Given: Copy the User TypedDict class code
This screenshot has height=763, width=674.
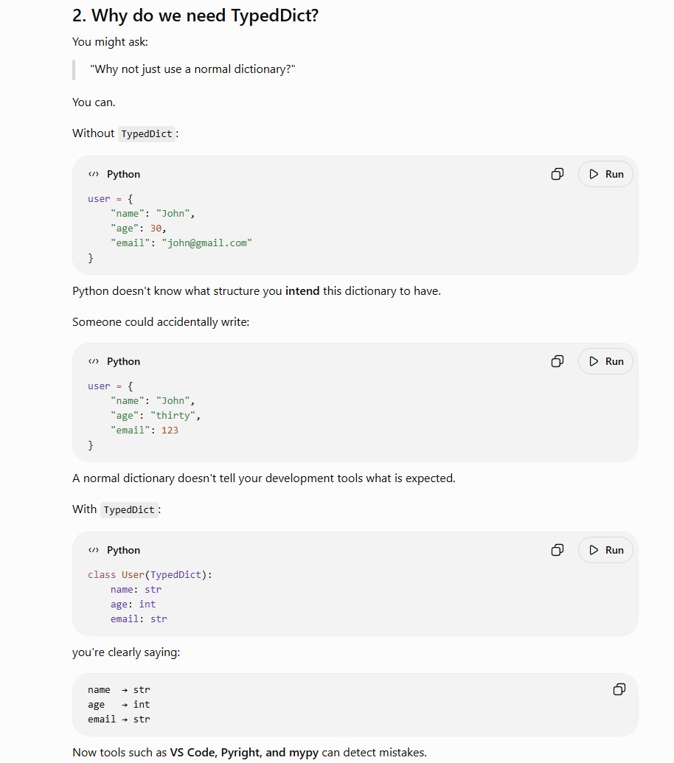Looking at the screenshot, I should point(557,551).
